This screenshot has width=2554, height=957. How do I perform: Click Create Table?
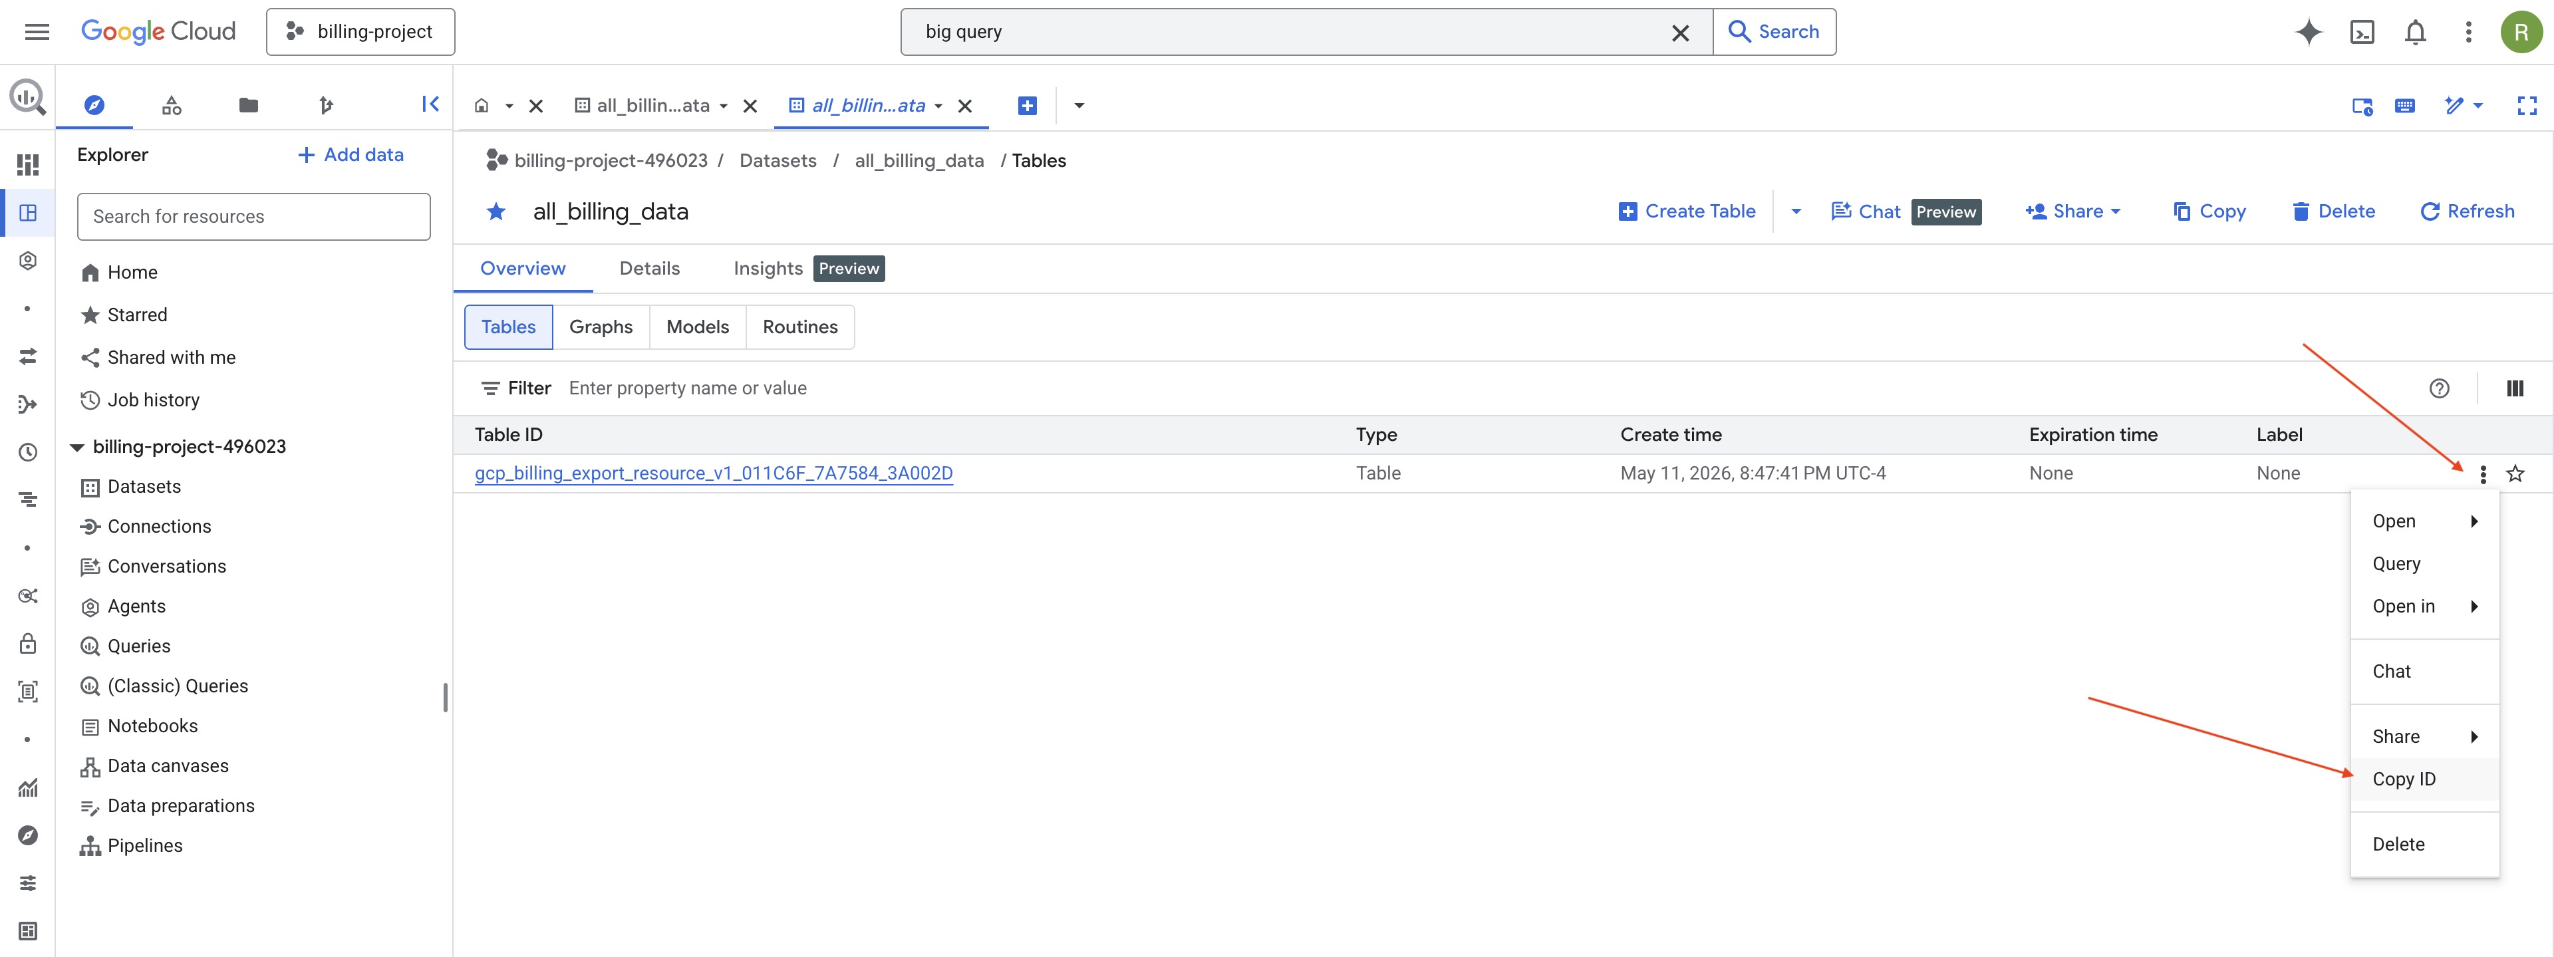1687,211
